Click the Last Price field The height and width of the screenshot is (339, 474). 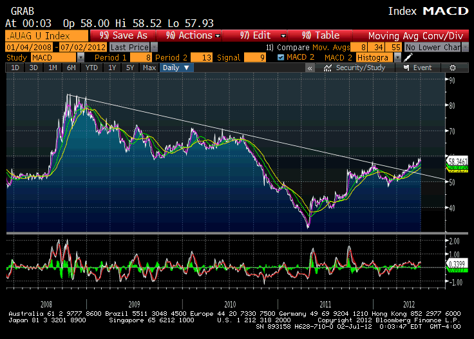(x=129, y=47)
